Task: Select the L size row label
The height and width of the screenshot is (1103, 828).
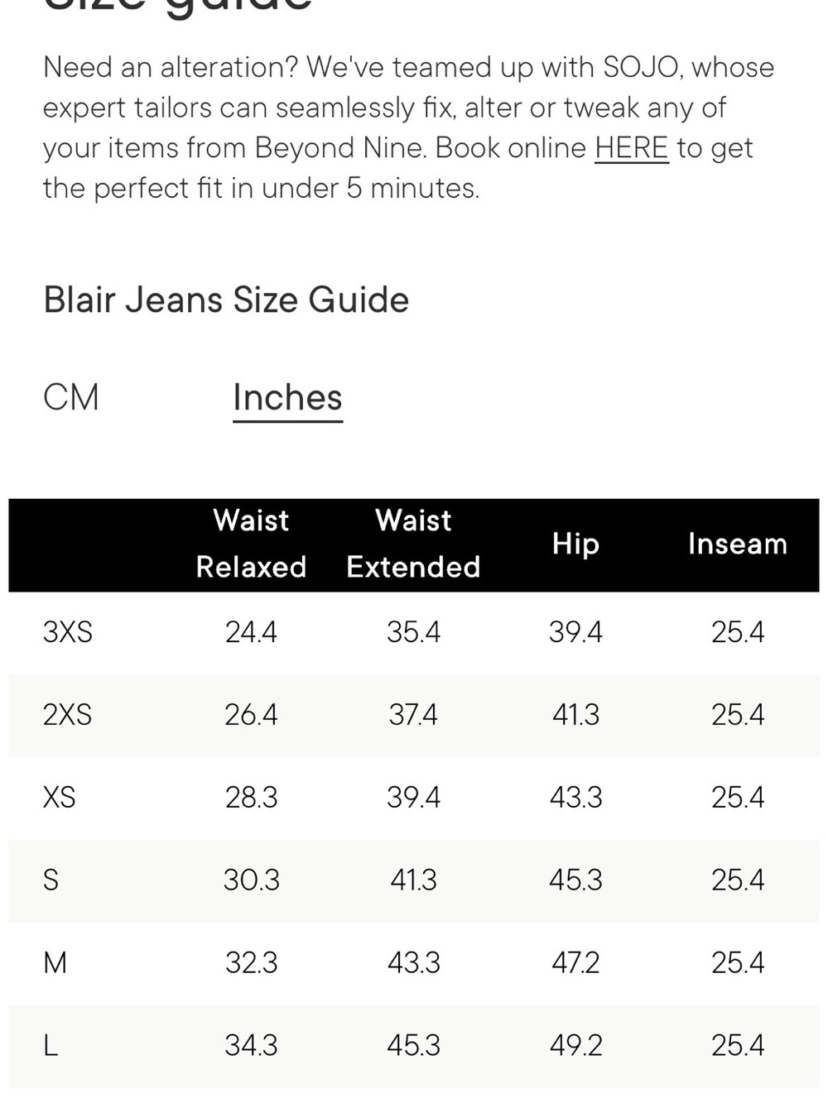Action: pos(51,1046)
